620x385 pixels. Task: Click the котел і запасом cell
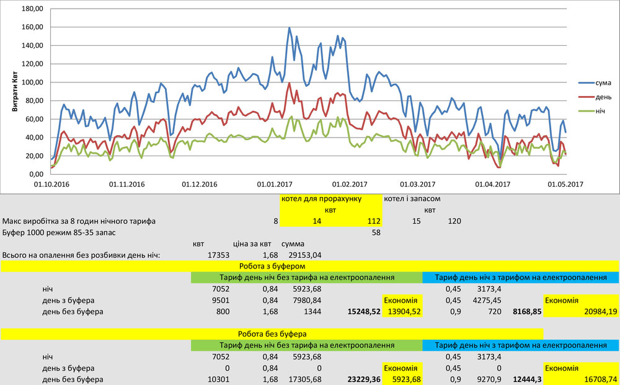(x=412, y=199)
